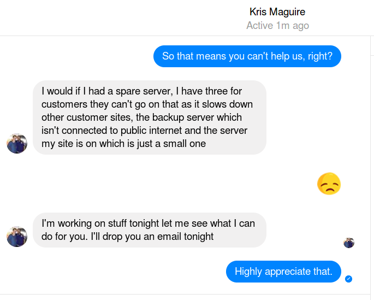Open Kris Maguire's profile from header name
The image size is (374, 300).
tap(277, 11)
